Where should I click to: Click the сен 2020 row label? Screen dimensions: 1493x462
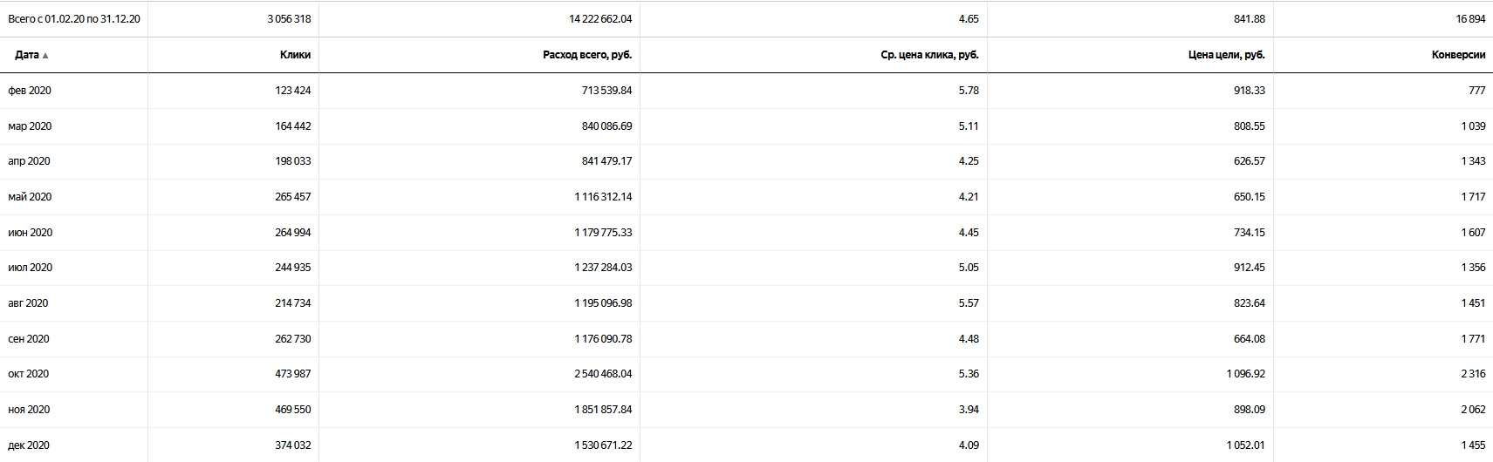pos(29,339)
